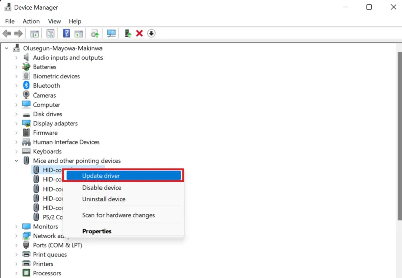Click the red X Uninstall device icon

click(139, 33)
